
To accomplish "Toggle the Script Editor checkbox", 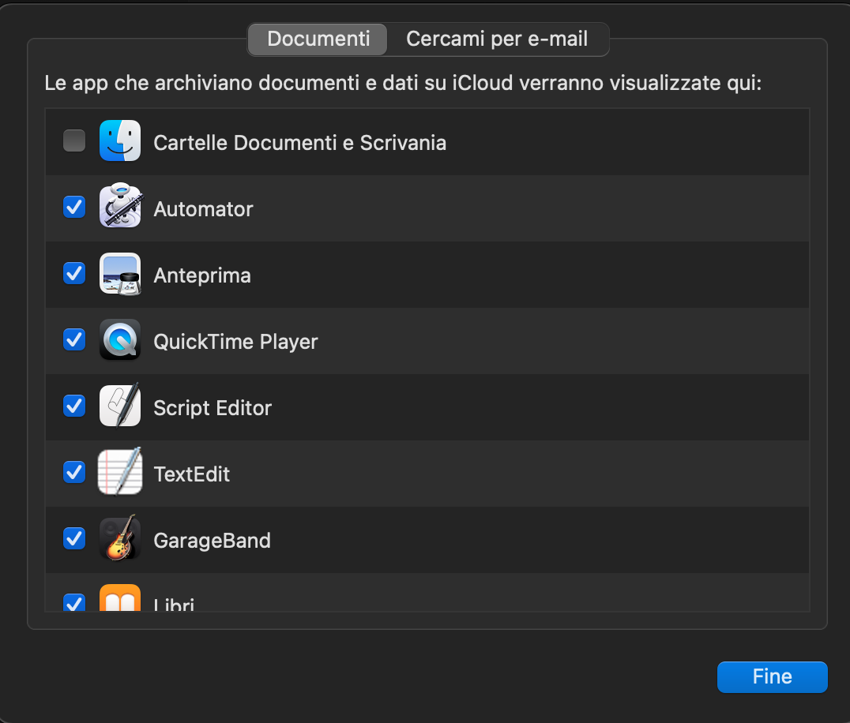I will (74, 406).
